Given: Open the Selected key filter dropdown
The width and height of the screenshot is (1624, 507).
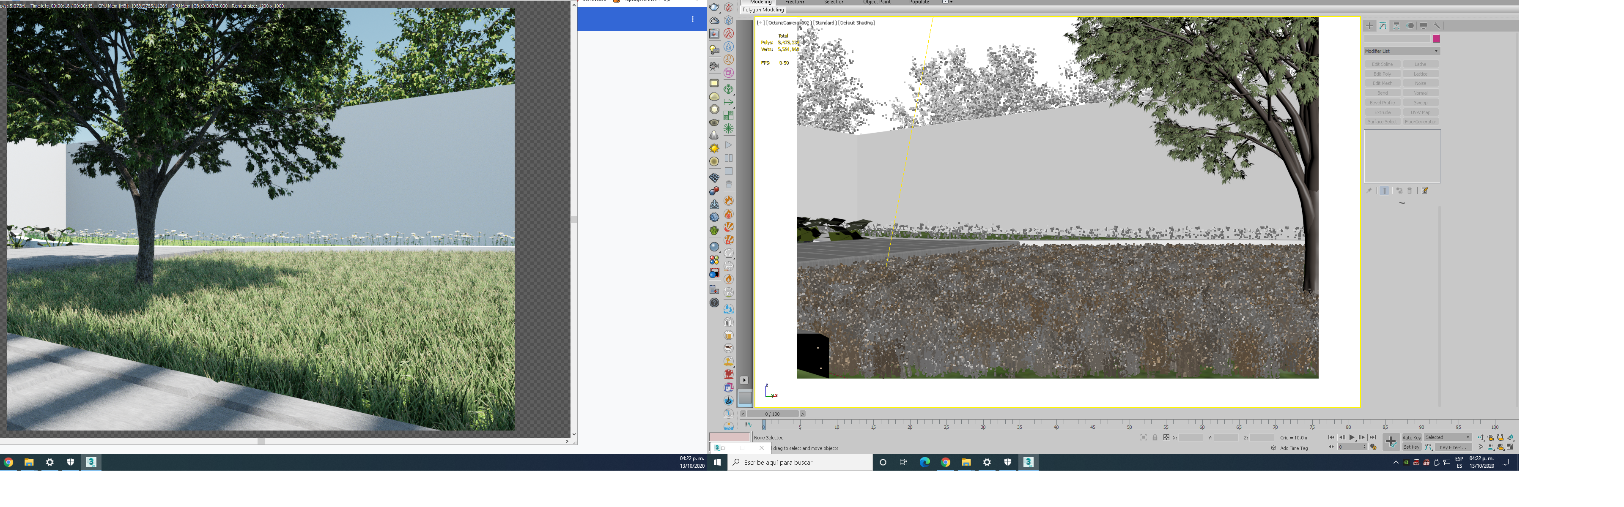Looking at the screenshot, I should click(x=1448, y=438).
